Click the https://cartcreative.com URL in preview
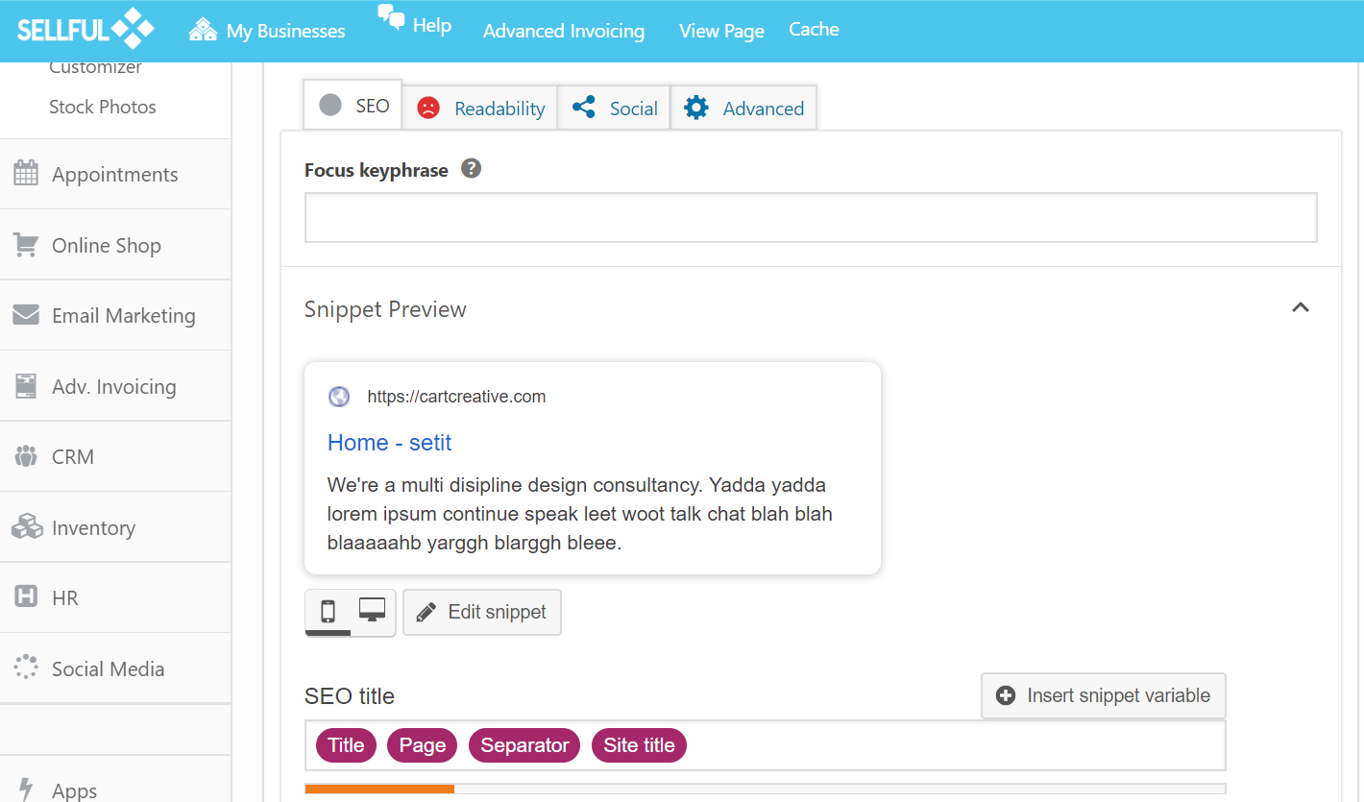This screenshot has height=802, width=1364. 456,397
